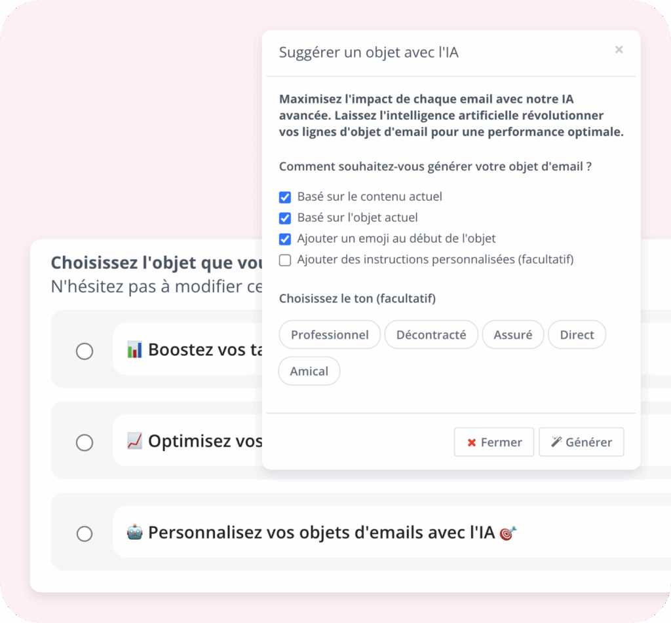Click the Fermer button
The width and height of the screenshot is (671, 623).
494,442
